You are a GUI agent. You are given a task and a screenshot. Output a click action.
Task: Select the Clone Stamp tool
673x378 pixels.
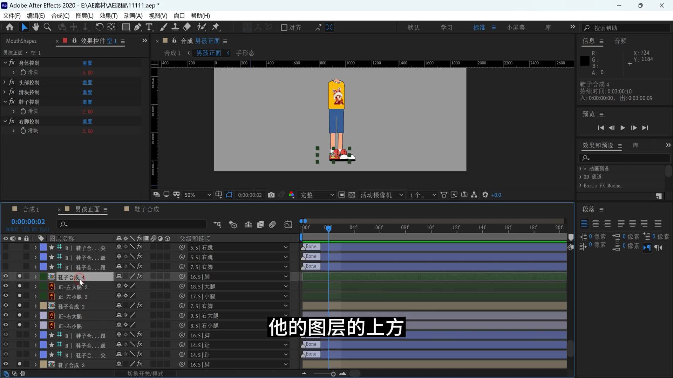[175, 27]
